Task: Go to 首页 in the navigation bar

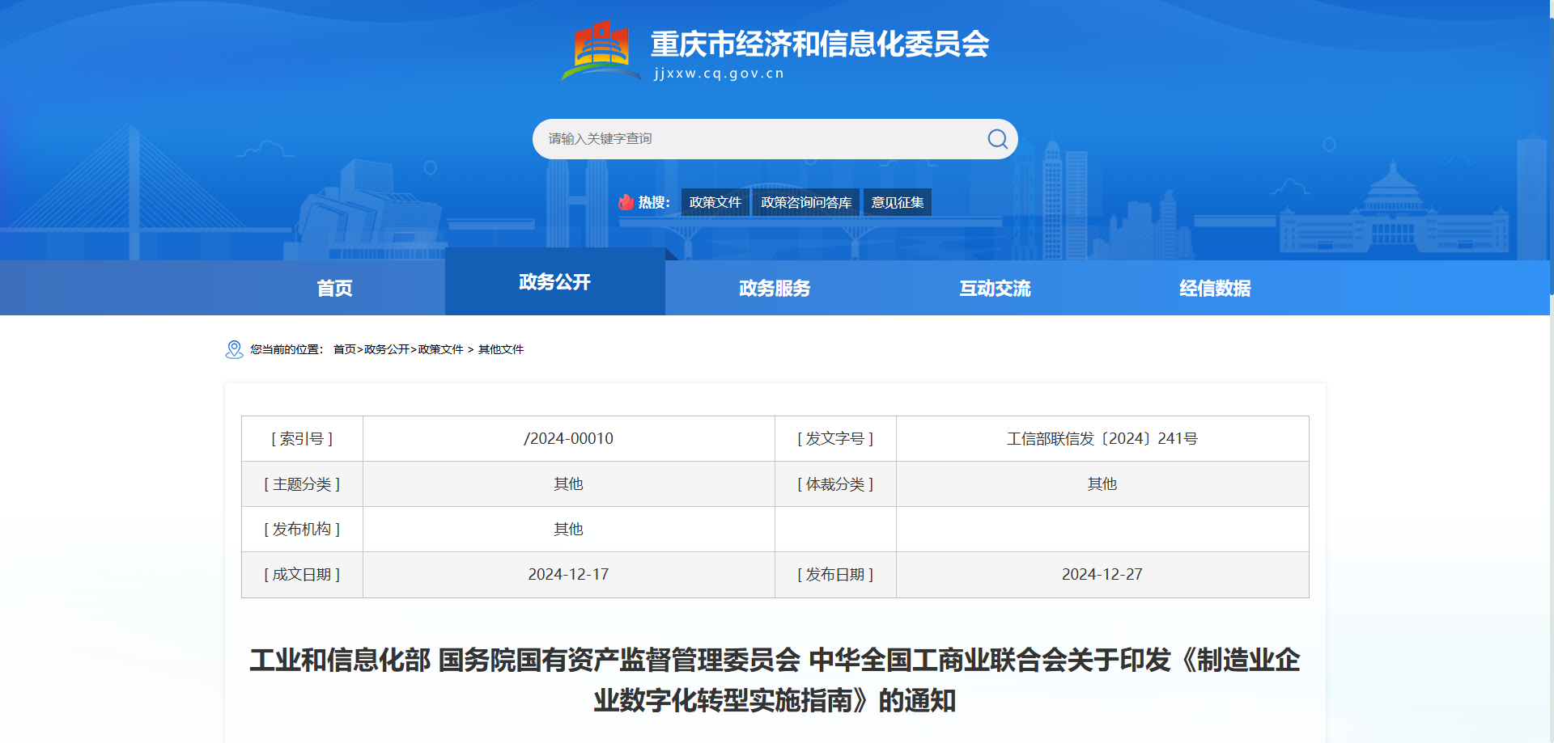Action: coord(334,289)
